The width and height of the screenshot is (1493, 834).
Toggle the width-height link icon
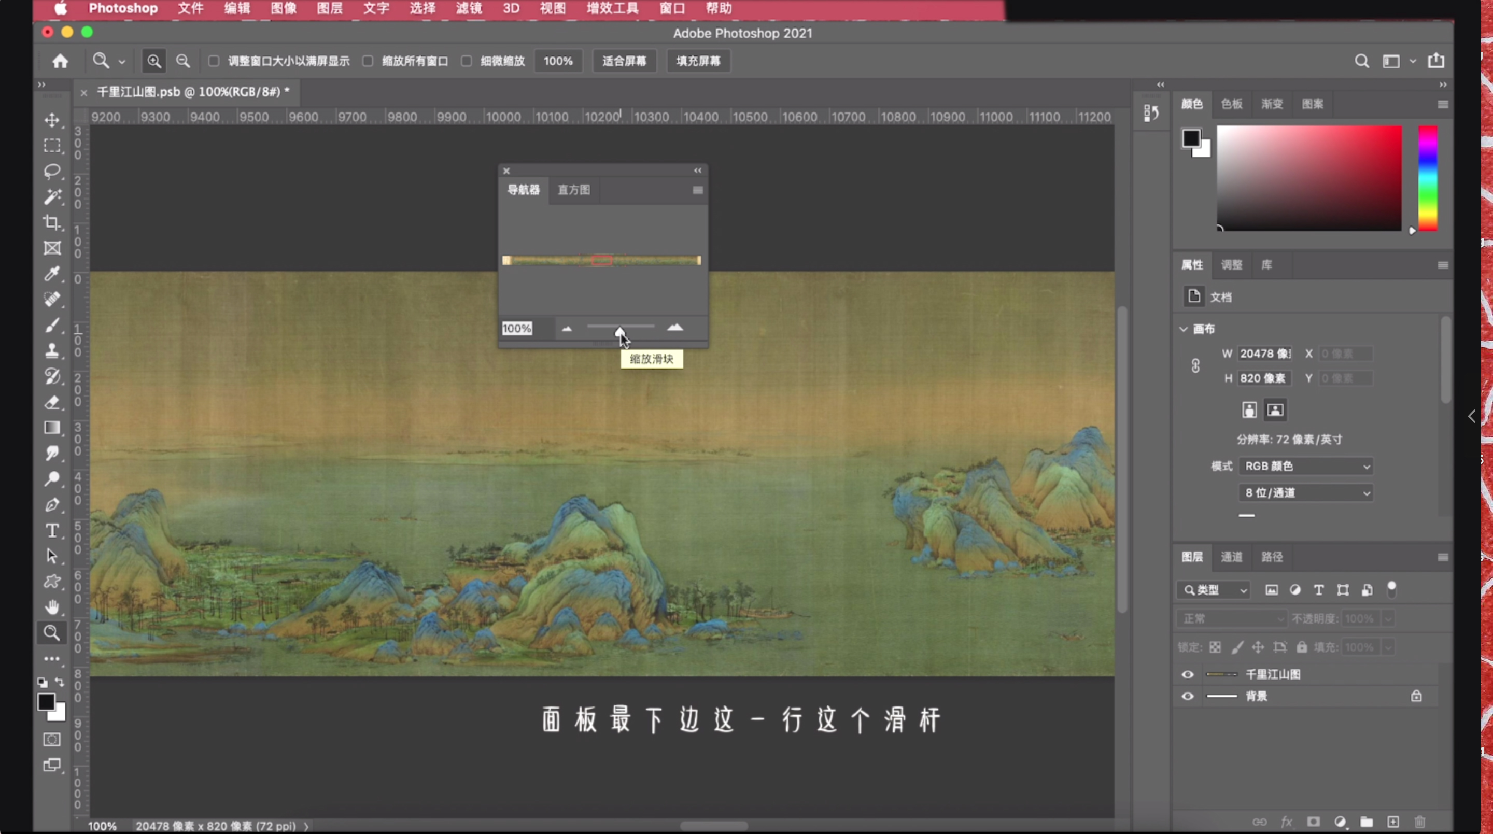click(1195, 366)
